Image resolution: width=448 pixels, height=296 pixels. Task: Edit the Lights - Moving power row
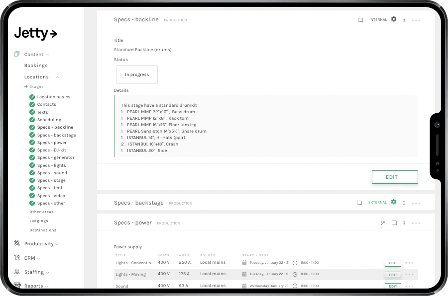tap(392, 275)
